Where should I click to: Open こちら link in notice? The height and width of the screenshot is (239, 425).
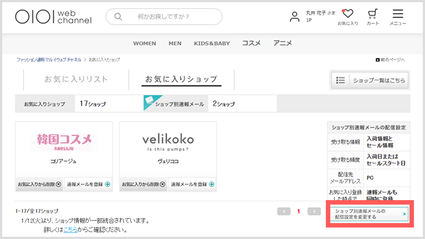70,230
